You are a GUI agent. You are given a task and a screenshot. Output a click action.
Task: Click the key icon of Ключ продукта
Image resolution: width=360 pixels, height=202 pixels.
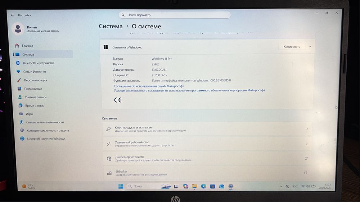pyautogui.click(x=108, y=129)
